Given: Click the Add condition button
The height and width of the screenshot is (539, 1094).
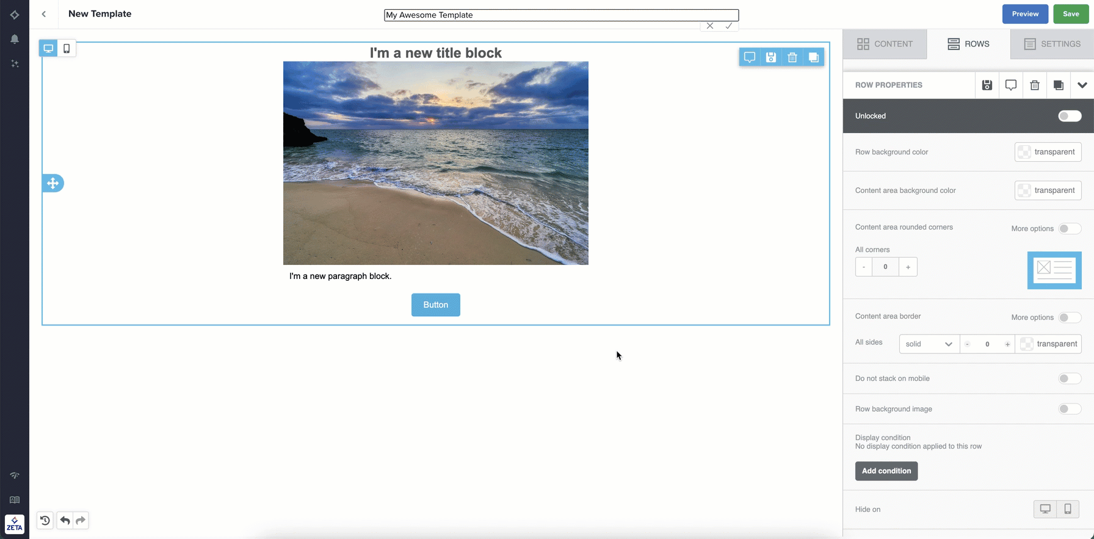Looking at the screenshot, I should [886, 471].
